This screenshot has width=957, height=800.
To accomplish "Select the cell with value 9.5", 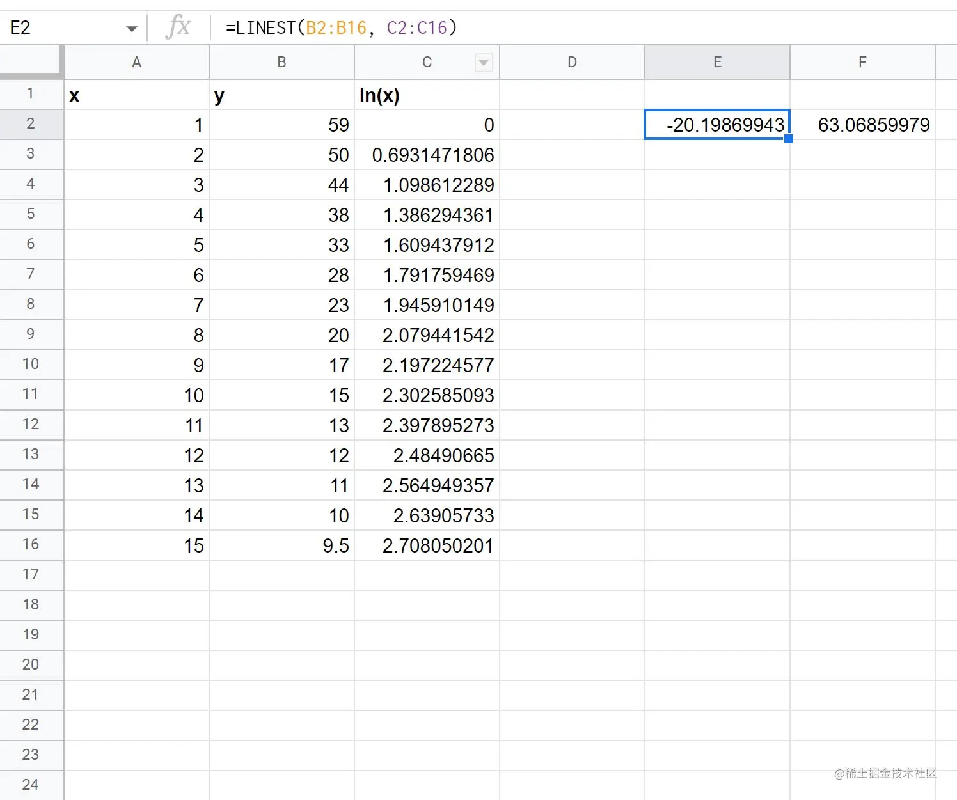I will point(281,545).
